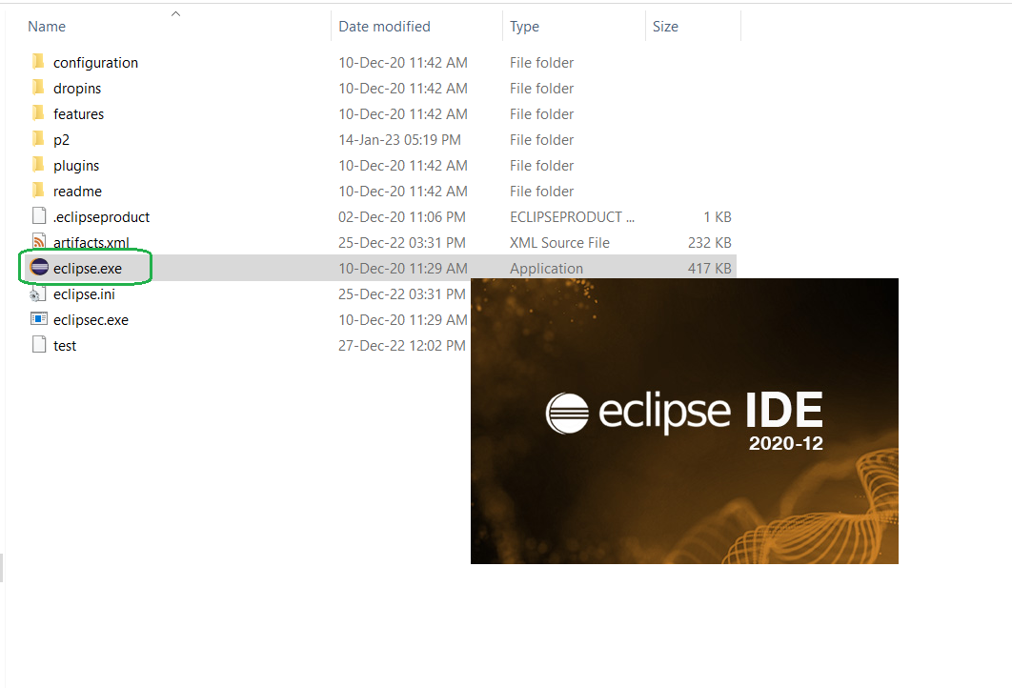Select the features folder icon

39,113
